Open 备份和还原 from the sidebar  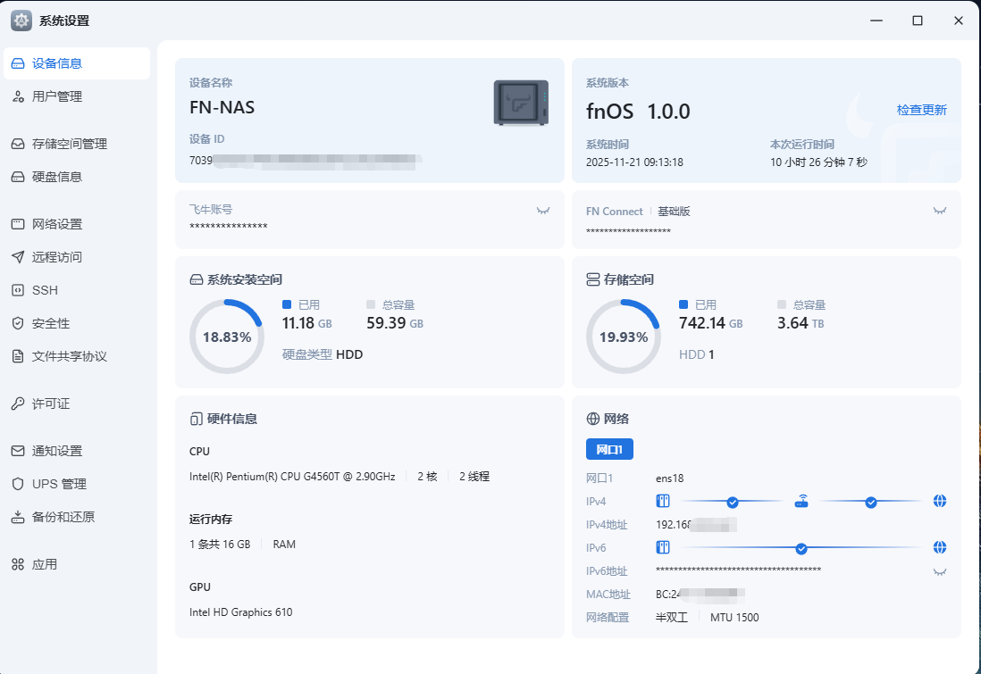tap(63, 517)
